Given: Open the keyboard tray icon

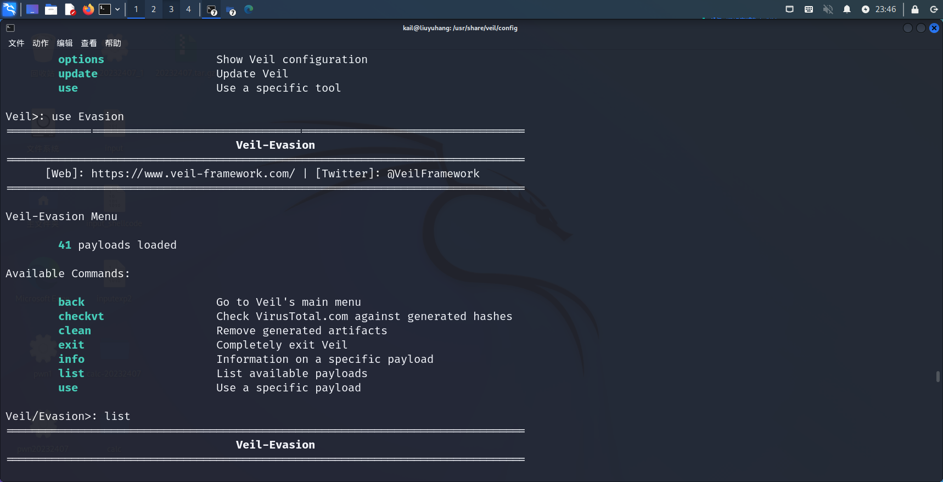Looking at the screenshot, I should click(x=809, y=9).
